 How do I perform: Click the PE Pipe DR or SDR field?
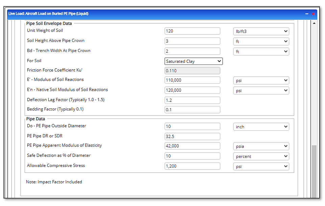point(192,136)
